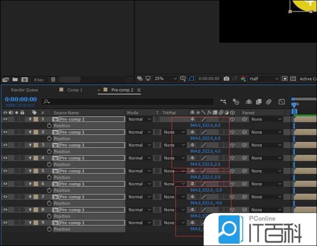Toggle layer 3 shy switch
This screenshot has width=317, height=246.
click(x=192, y=145)
